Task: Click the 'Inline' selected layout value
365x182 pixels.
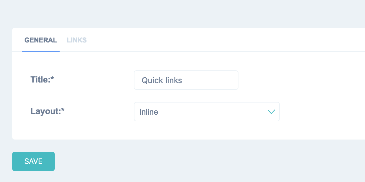Action: [149, 112]
